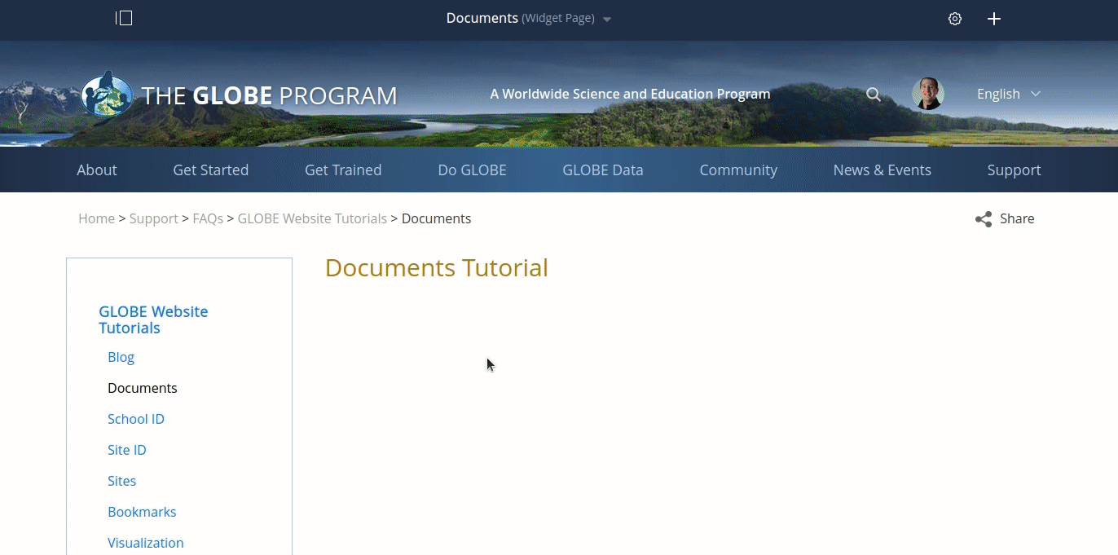Open page settings gear icon

coord(955,19)
